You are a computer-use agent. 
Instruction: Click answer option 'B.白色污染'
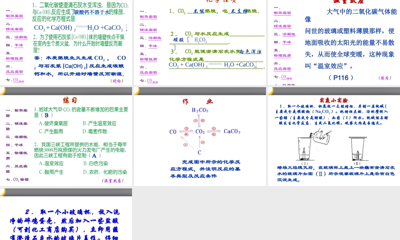click(96, 163)
